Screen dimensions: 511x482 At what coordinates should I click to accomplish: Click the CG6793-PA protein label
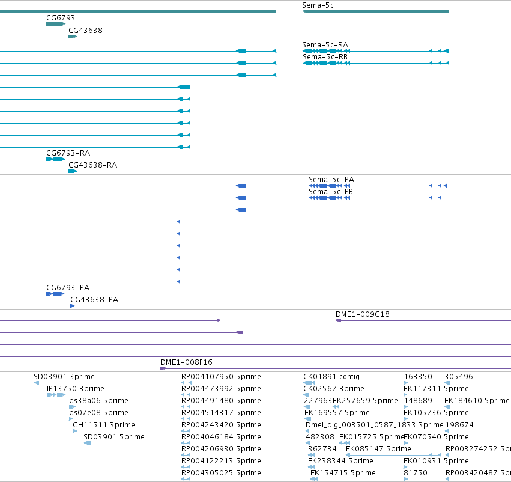point(68,288)
